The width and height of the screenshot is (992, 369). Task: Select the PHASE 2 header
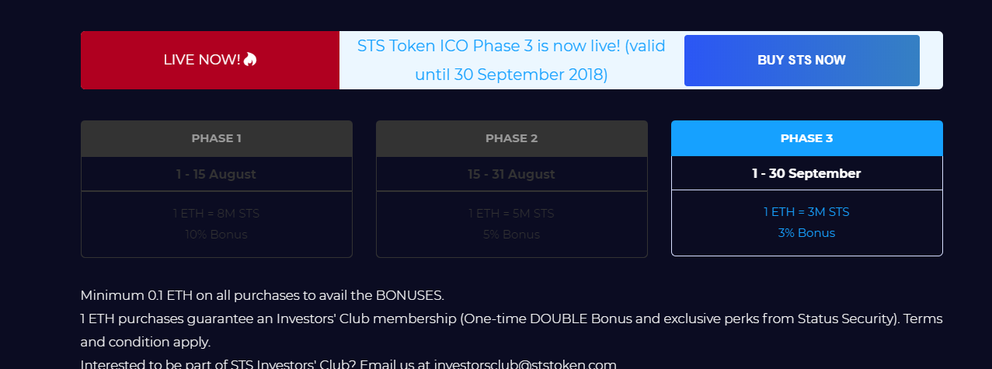[x=512, y=138]
